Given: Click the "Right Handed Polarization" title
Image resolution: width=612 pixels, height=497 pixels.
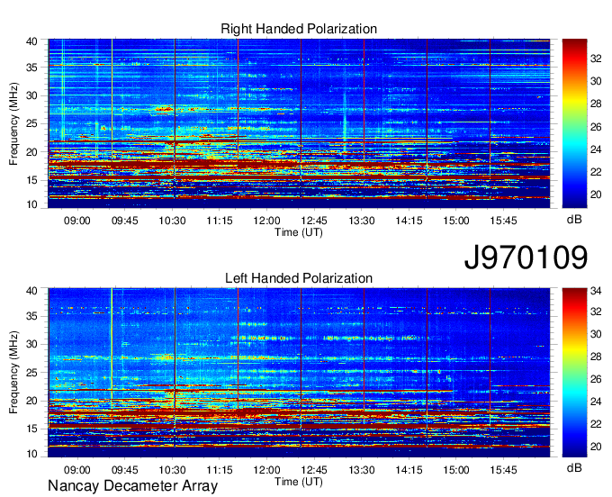Looking at the screenshot, I should point(299,30).
